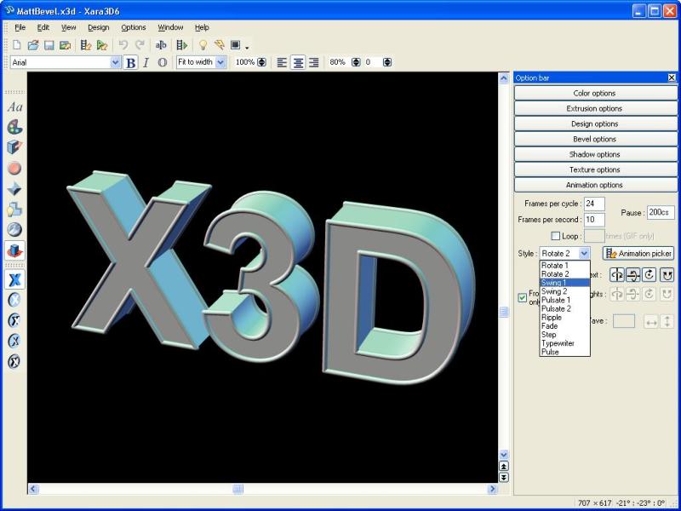Image resolution: width=681 pixels, height=511 pixels.
Task: Open Texture options sphere icon
Action: [14, 229]
